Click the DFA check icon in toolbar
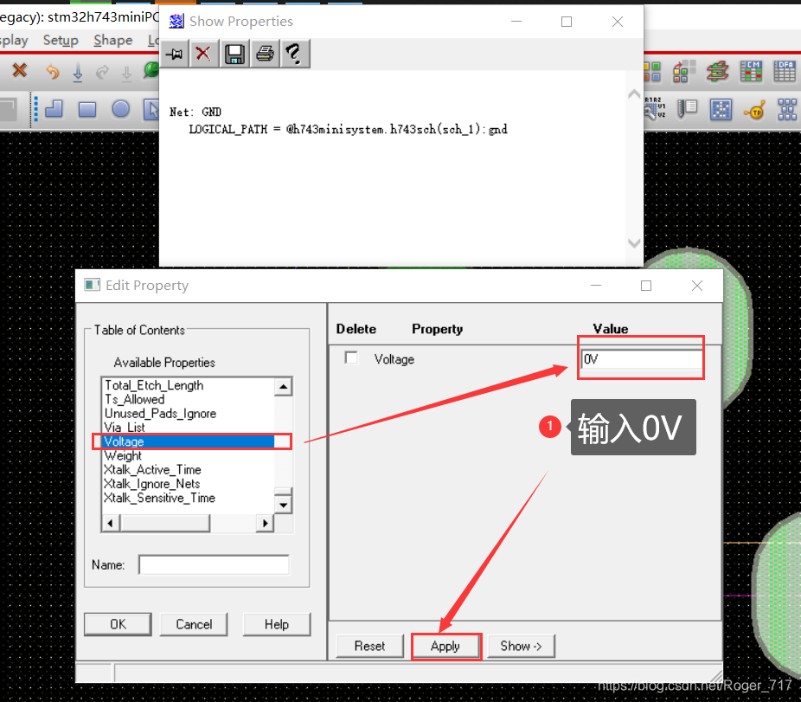 785,71
